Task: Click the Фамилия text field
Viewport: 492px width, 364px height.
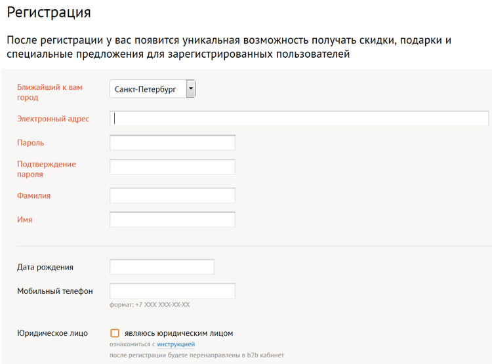Action: pos(173,195)
